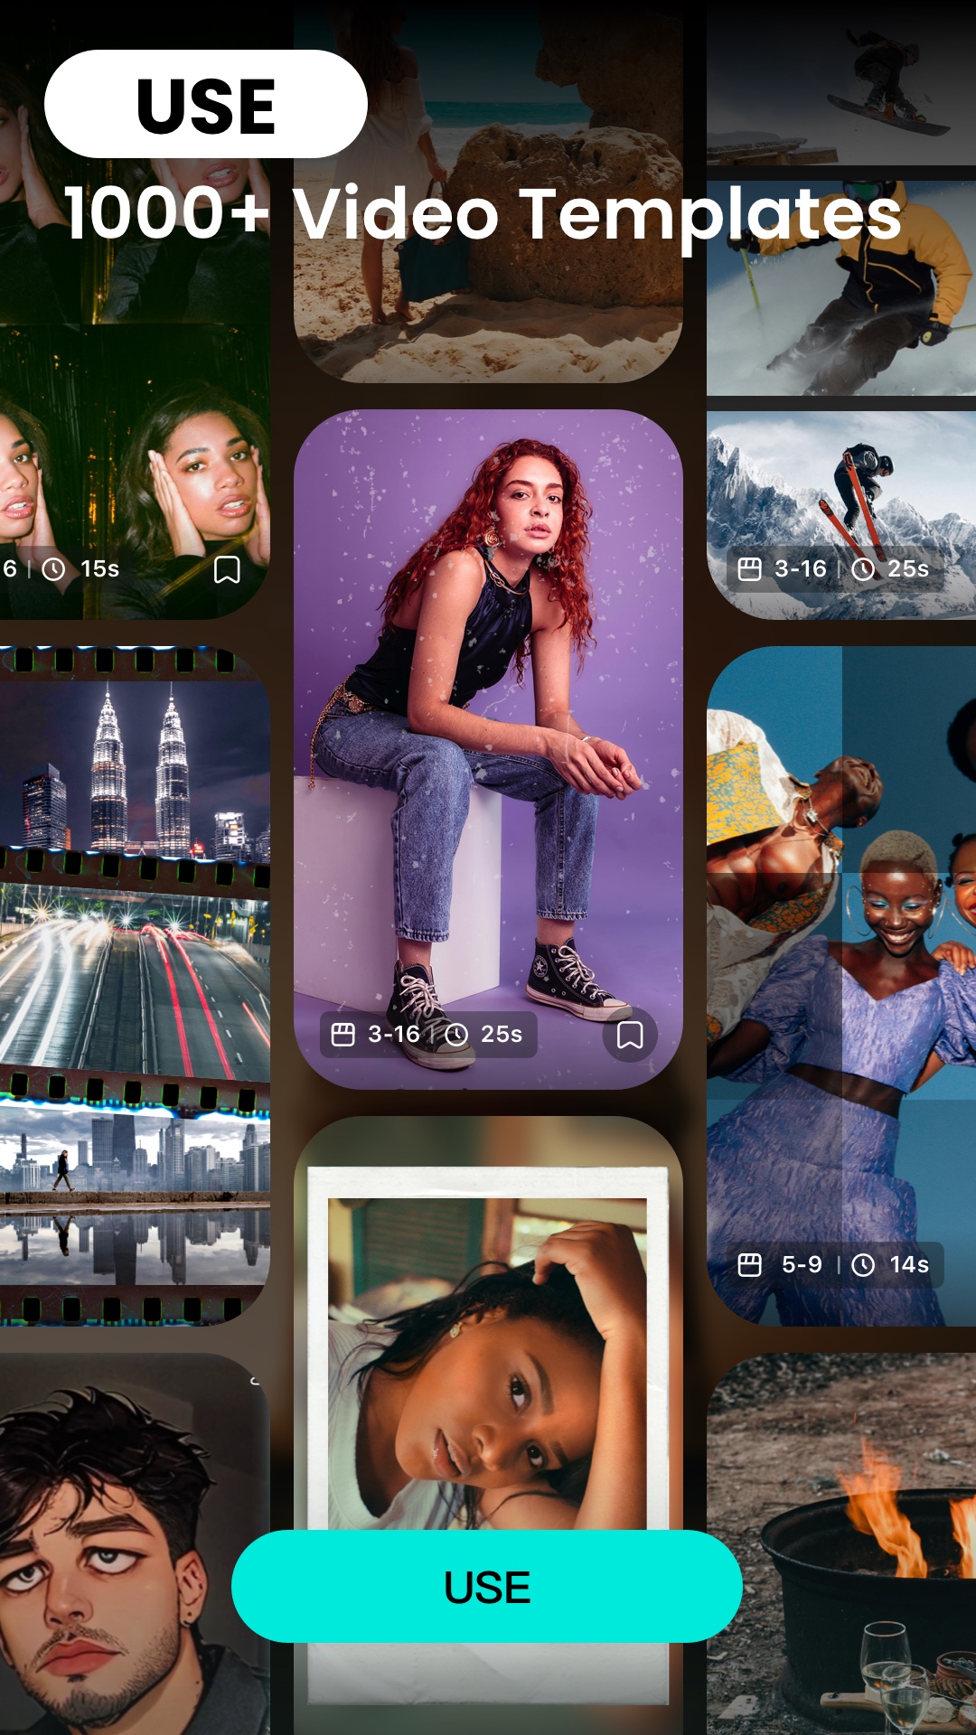Viewport: 976px width, 1735px height.
Task: Click the clip-count icon on the purple template card
Action: coord(343,1034)
